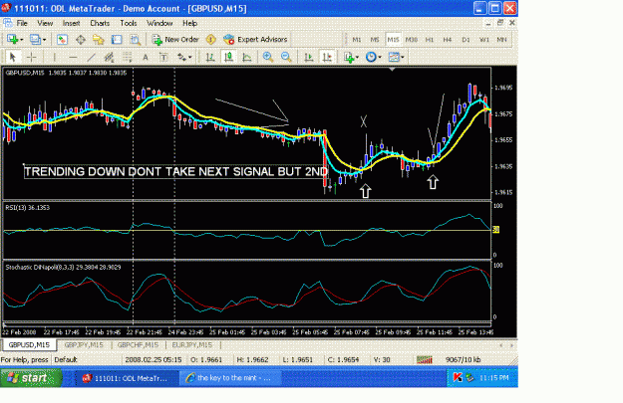623x403 pixels.
Task: Toggle chart shift from right border
Action: click(x=327, y=57)
